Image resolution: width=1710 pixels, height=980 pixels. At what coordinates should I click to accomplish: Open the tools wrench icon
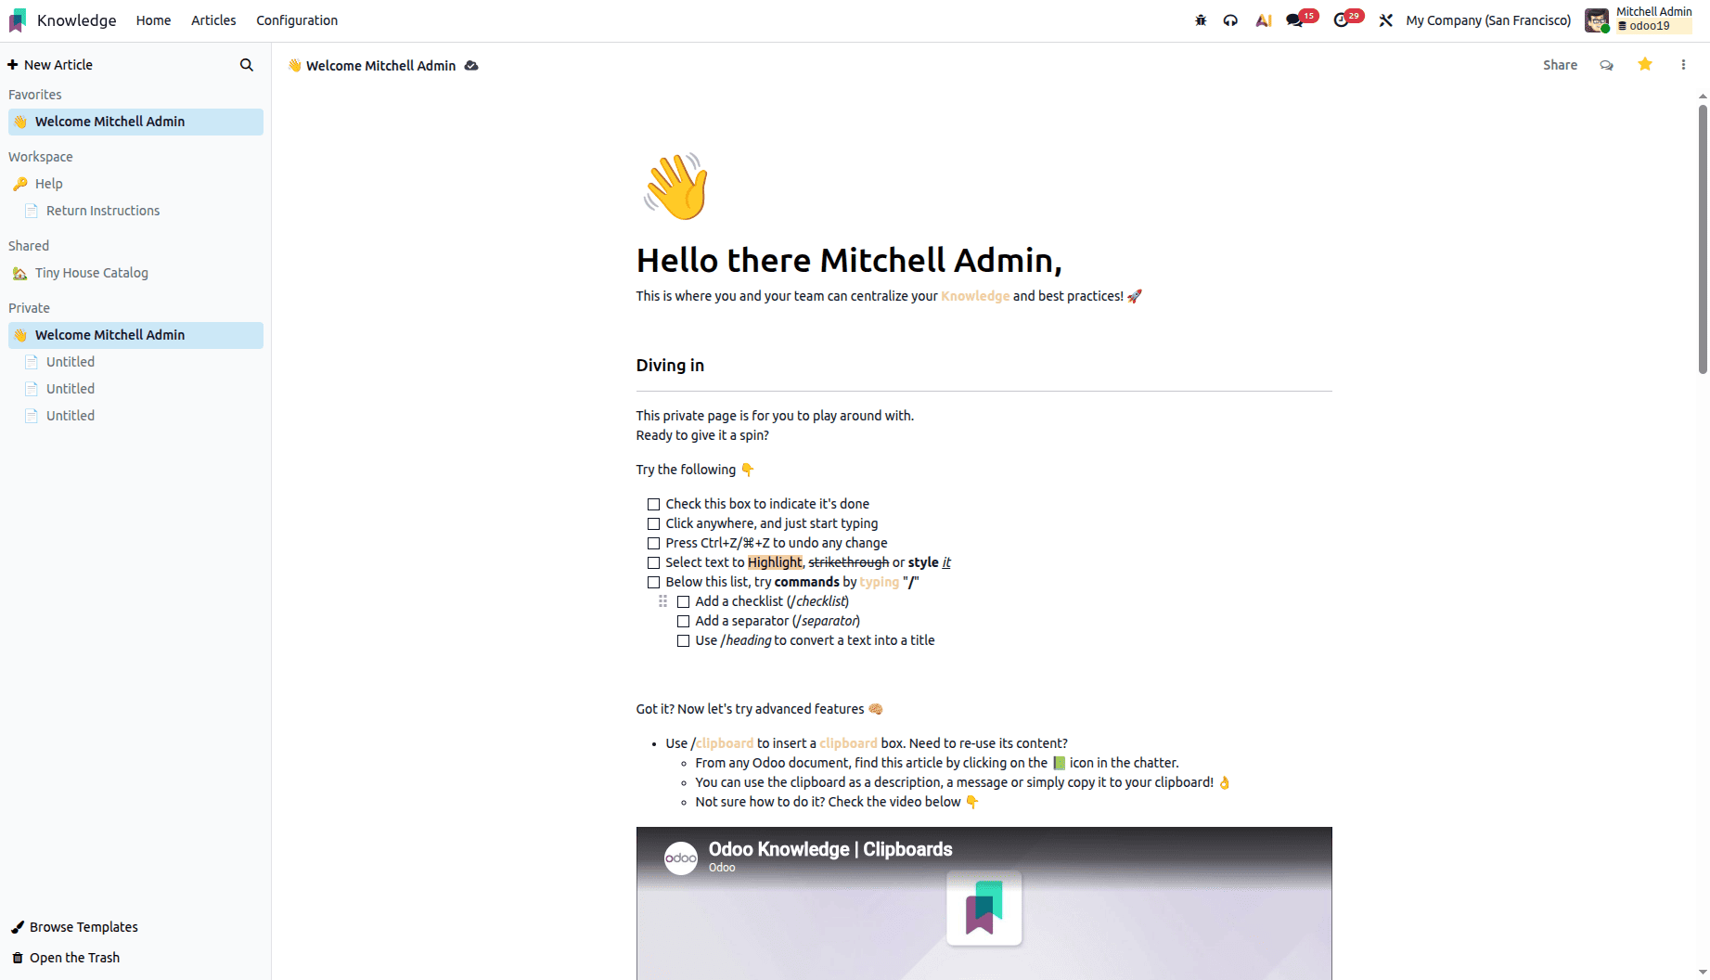pyautogui.click(x=1385, y=20)
